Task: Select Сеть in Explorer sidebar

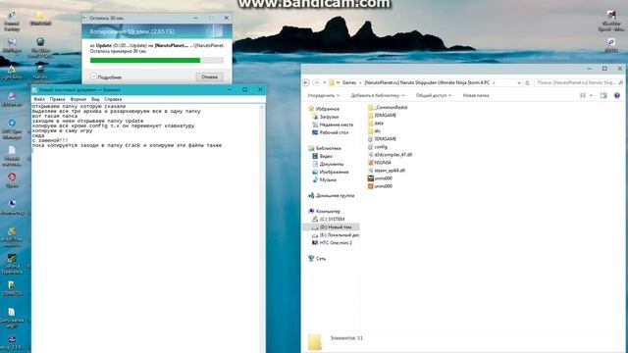Action: point(317,259)
